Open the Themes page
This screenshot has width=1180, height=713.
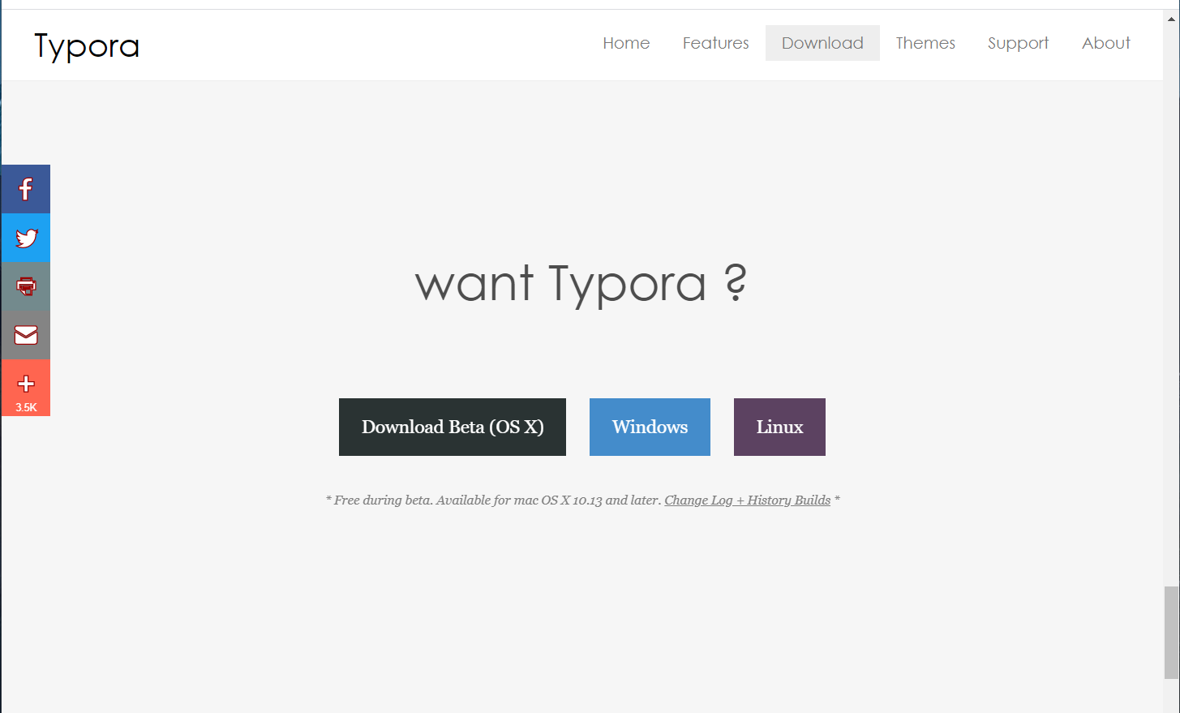click(x=925, y=43)
